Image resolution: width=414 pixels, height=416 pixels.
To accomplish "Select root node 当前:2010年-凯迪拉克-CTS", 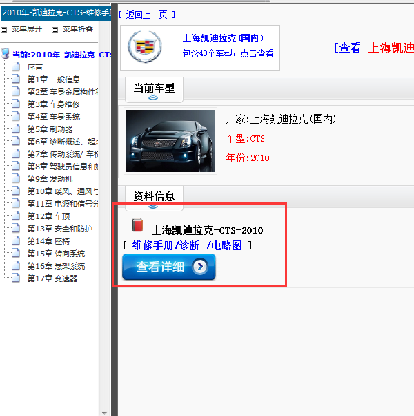I will (61, 55).
